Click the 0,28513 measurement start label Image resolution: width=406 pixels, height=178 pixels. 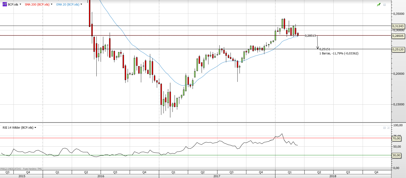[x=310, y=36]
